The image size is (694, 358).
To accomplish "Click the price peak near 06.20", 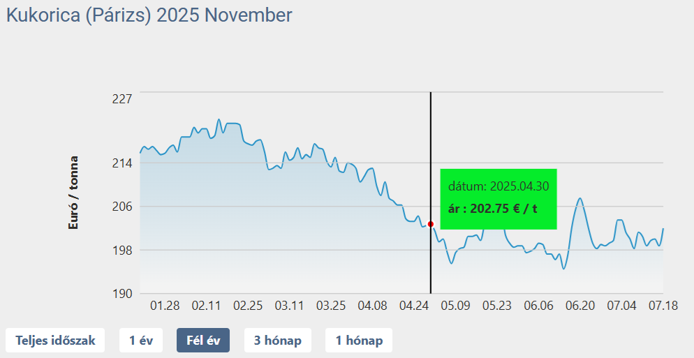I will 579,198.
